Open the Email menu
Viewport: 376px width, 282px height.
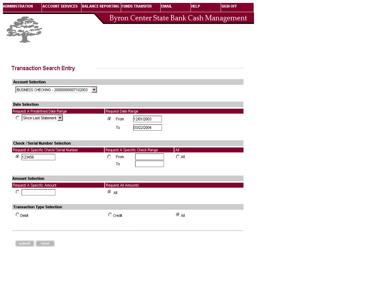tap(166, 6)
